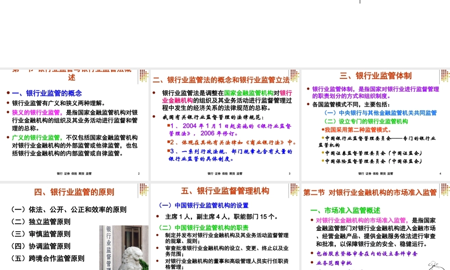Click the bullet 业务范围审批
450x270 pixels.
coord(334,263)
